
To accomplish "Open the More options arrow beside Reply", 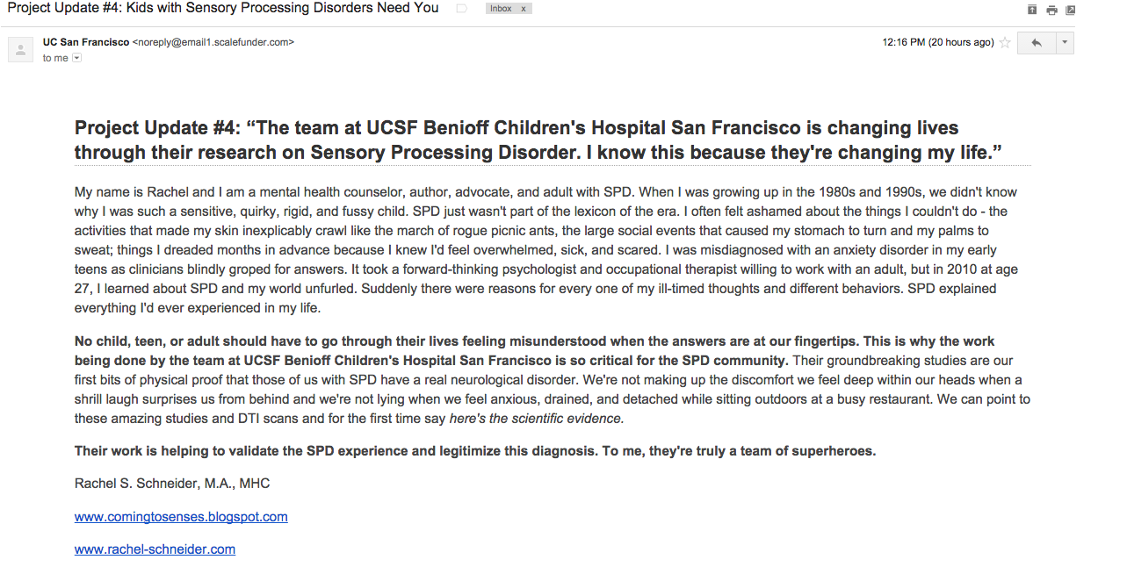I will pos(1065,43).
